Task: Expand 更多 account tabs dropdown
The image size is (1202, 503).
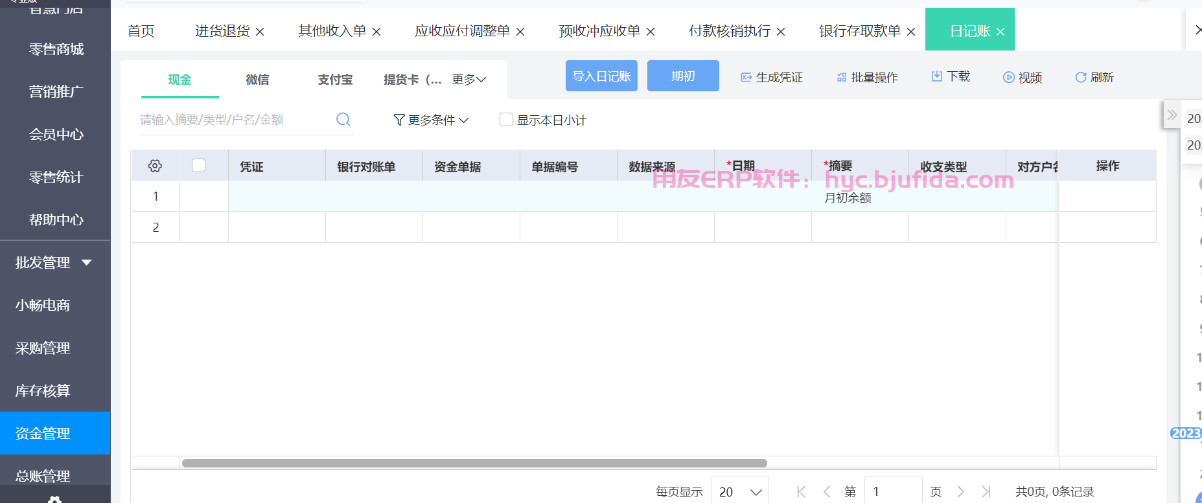Action: [469, 79]
